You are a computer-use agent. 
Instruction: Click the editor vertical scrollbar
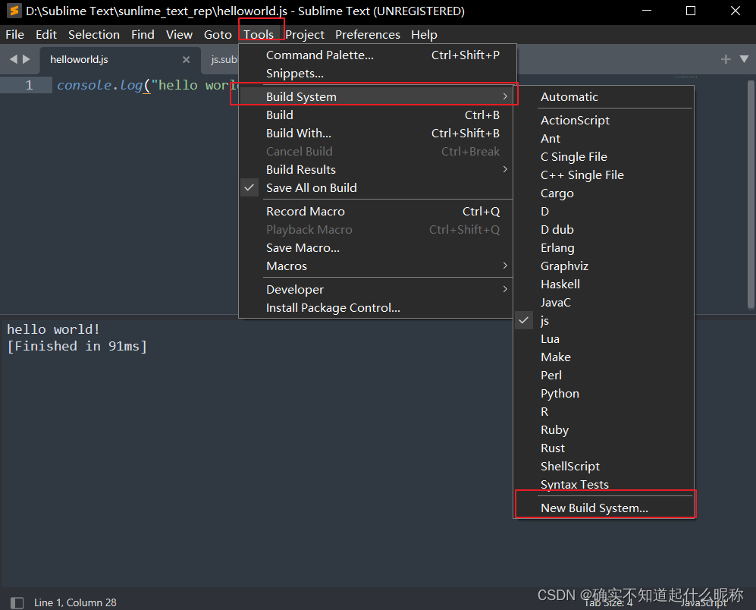click(750, 194)
